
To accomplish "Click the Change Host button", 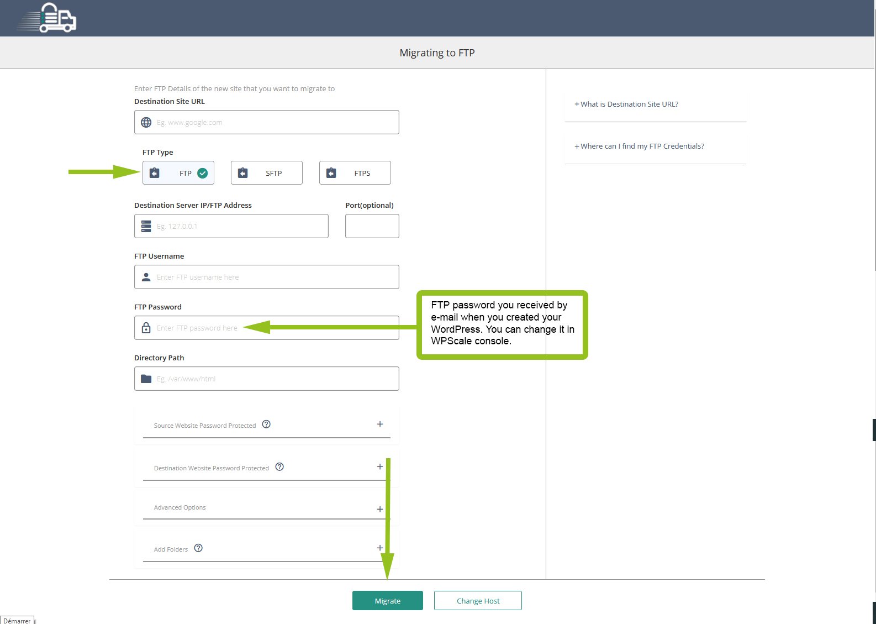I will [x=478, y=601].
